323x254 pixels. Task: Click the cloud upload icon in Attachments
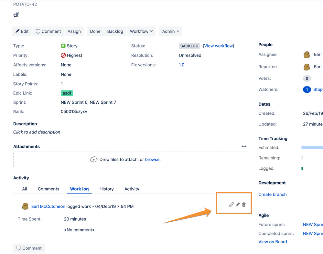[94, 159]
